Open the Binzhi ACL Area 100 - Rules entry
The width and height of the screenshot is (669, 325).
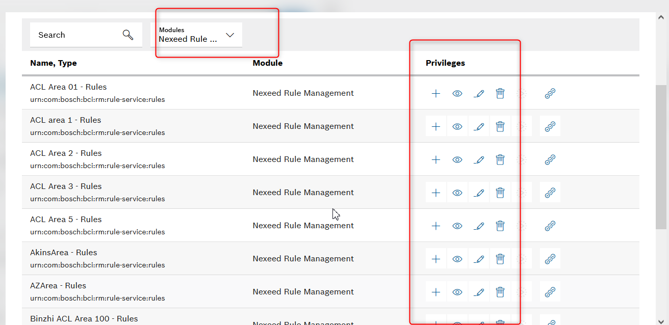pyautogui.click(x=84, y=318)
